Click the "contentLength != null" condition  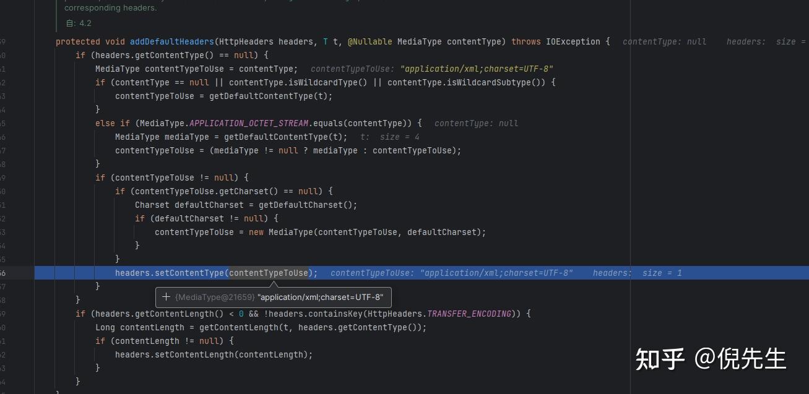pos(165,341)
